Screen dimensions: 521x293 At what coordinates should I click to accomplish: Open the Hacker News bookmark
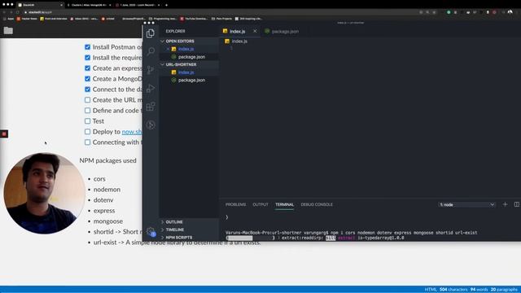point(27,19)
